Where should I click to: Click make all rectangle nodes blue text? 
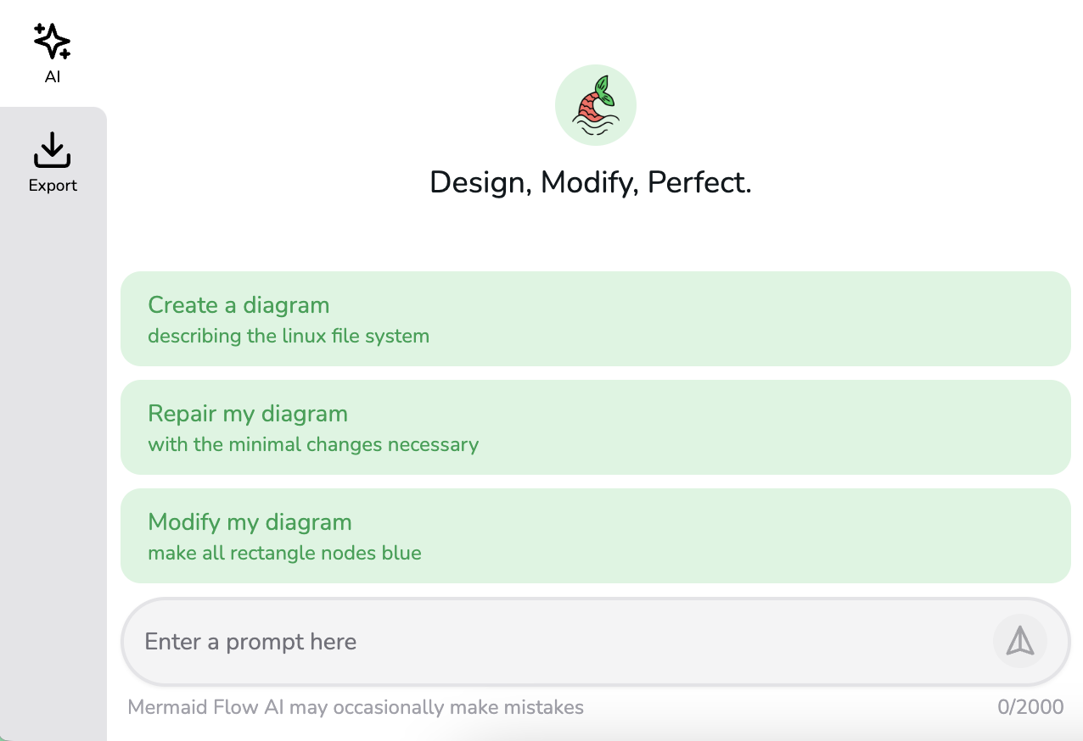coord(284,553)
